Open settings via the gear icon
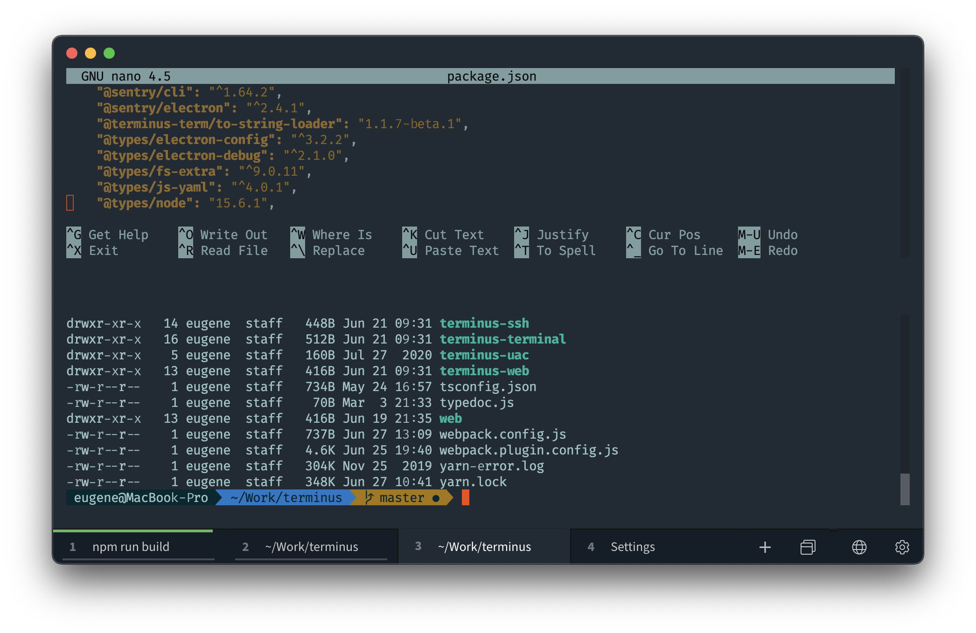Image resolution: width=976 pixels, height=633 pixels. 902,547
